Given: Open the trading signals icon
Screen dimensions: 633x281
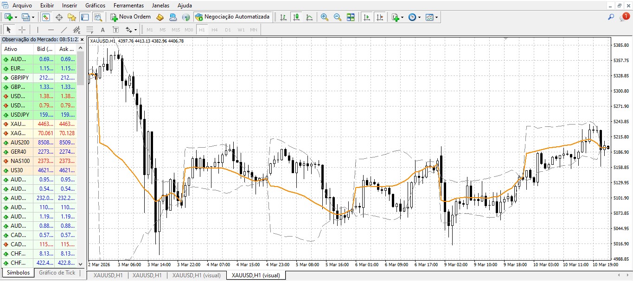Looking at the screenshot, I should pos(186,17).
